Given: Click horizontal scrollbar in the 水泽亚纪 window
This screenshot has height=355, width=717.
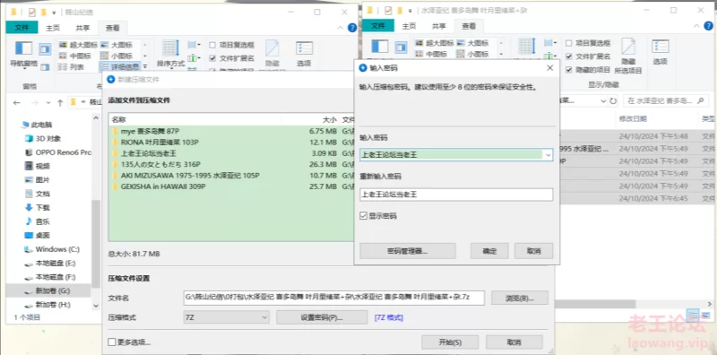Looking at the screenshot, I should [594, 304].
